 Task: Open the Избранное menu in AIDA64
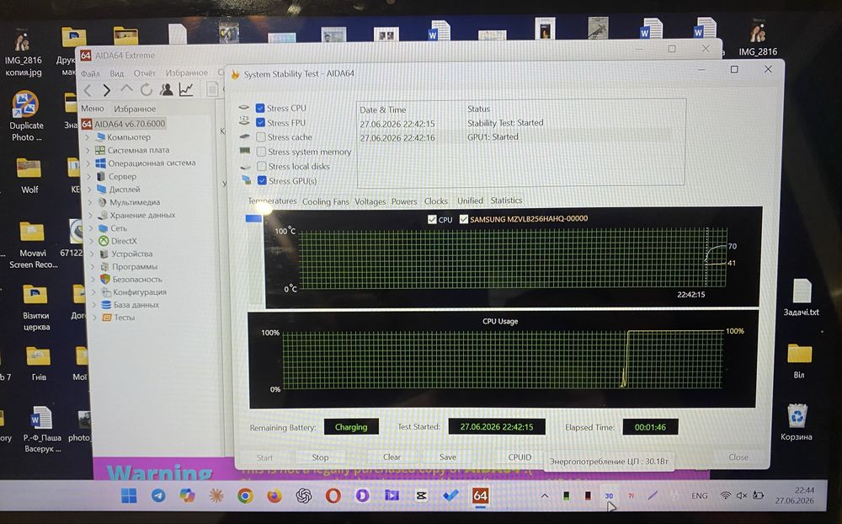point(186,72)
